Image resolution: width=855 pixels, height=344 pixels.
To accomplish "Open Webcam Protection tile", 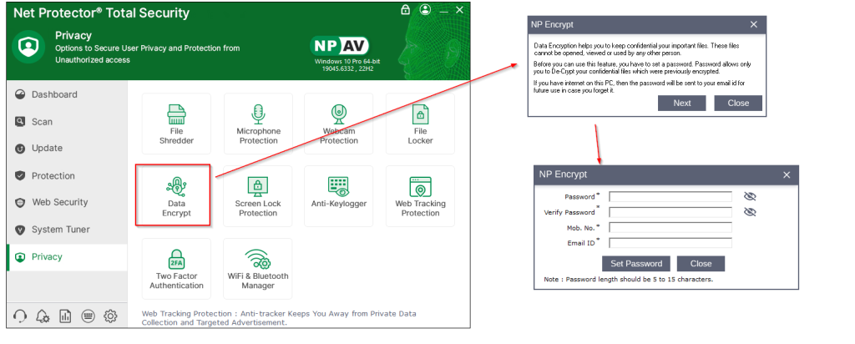I will coord(339,124).
